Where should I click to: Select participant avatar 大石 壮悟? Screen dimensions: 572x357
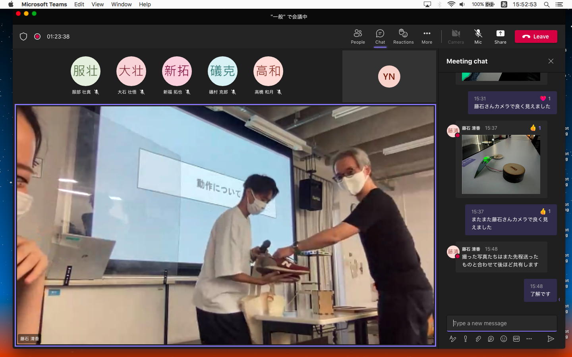tap(131, 71)
